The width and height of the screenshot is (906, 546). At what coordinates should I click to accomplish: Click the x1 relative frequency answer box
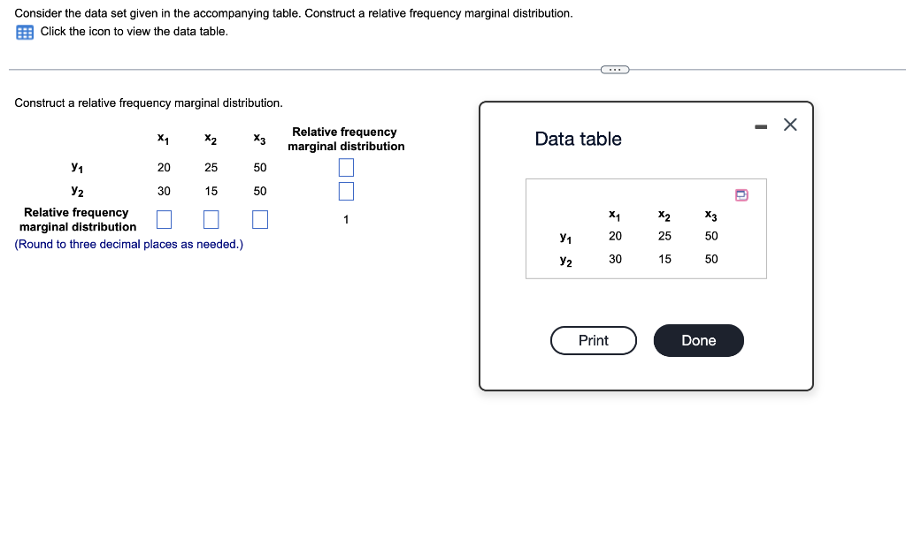point(164,219)
